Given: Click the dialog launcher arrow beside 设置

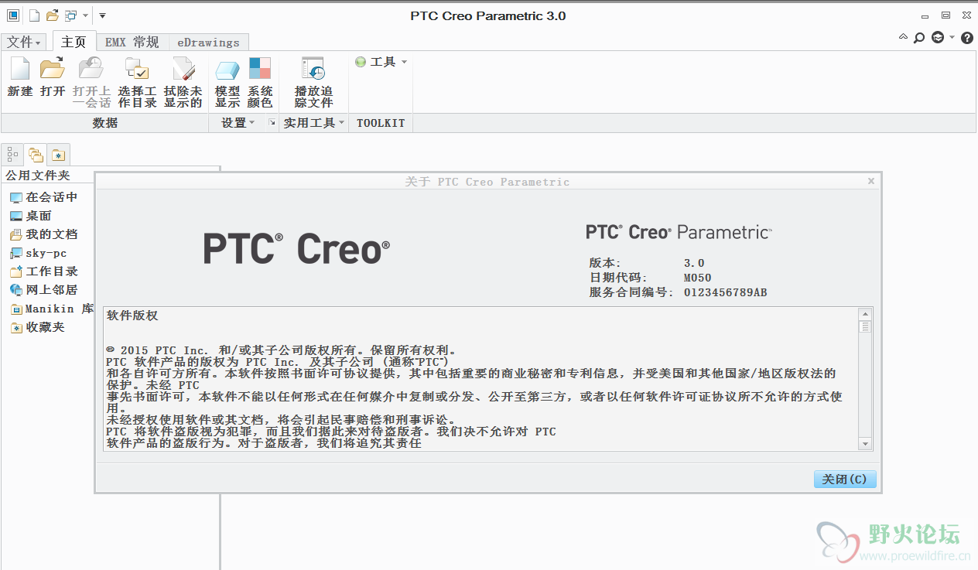Looking at the screenshot, I should 272,122.
